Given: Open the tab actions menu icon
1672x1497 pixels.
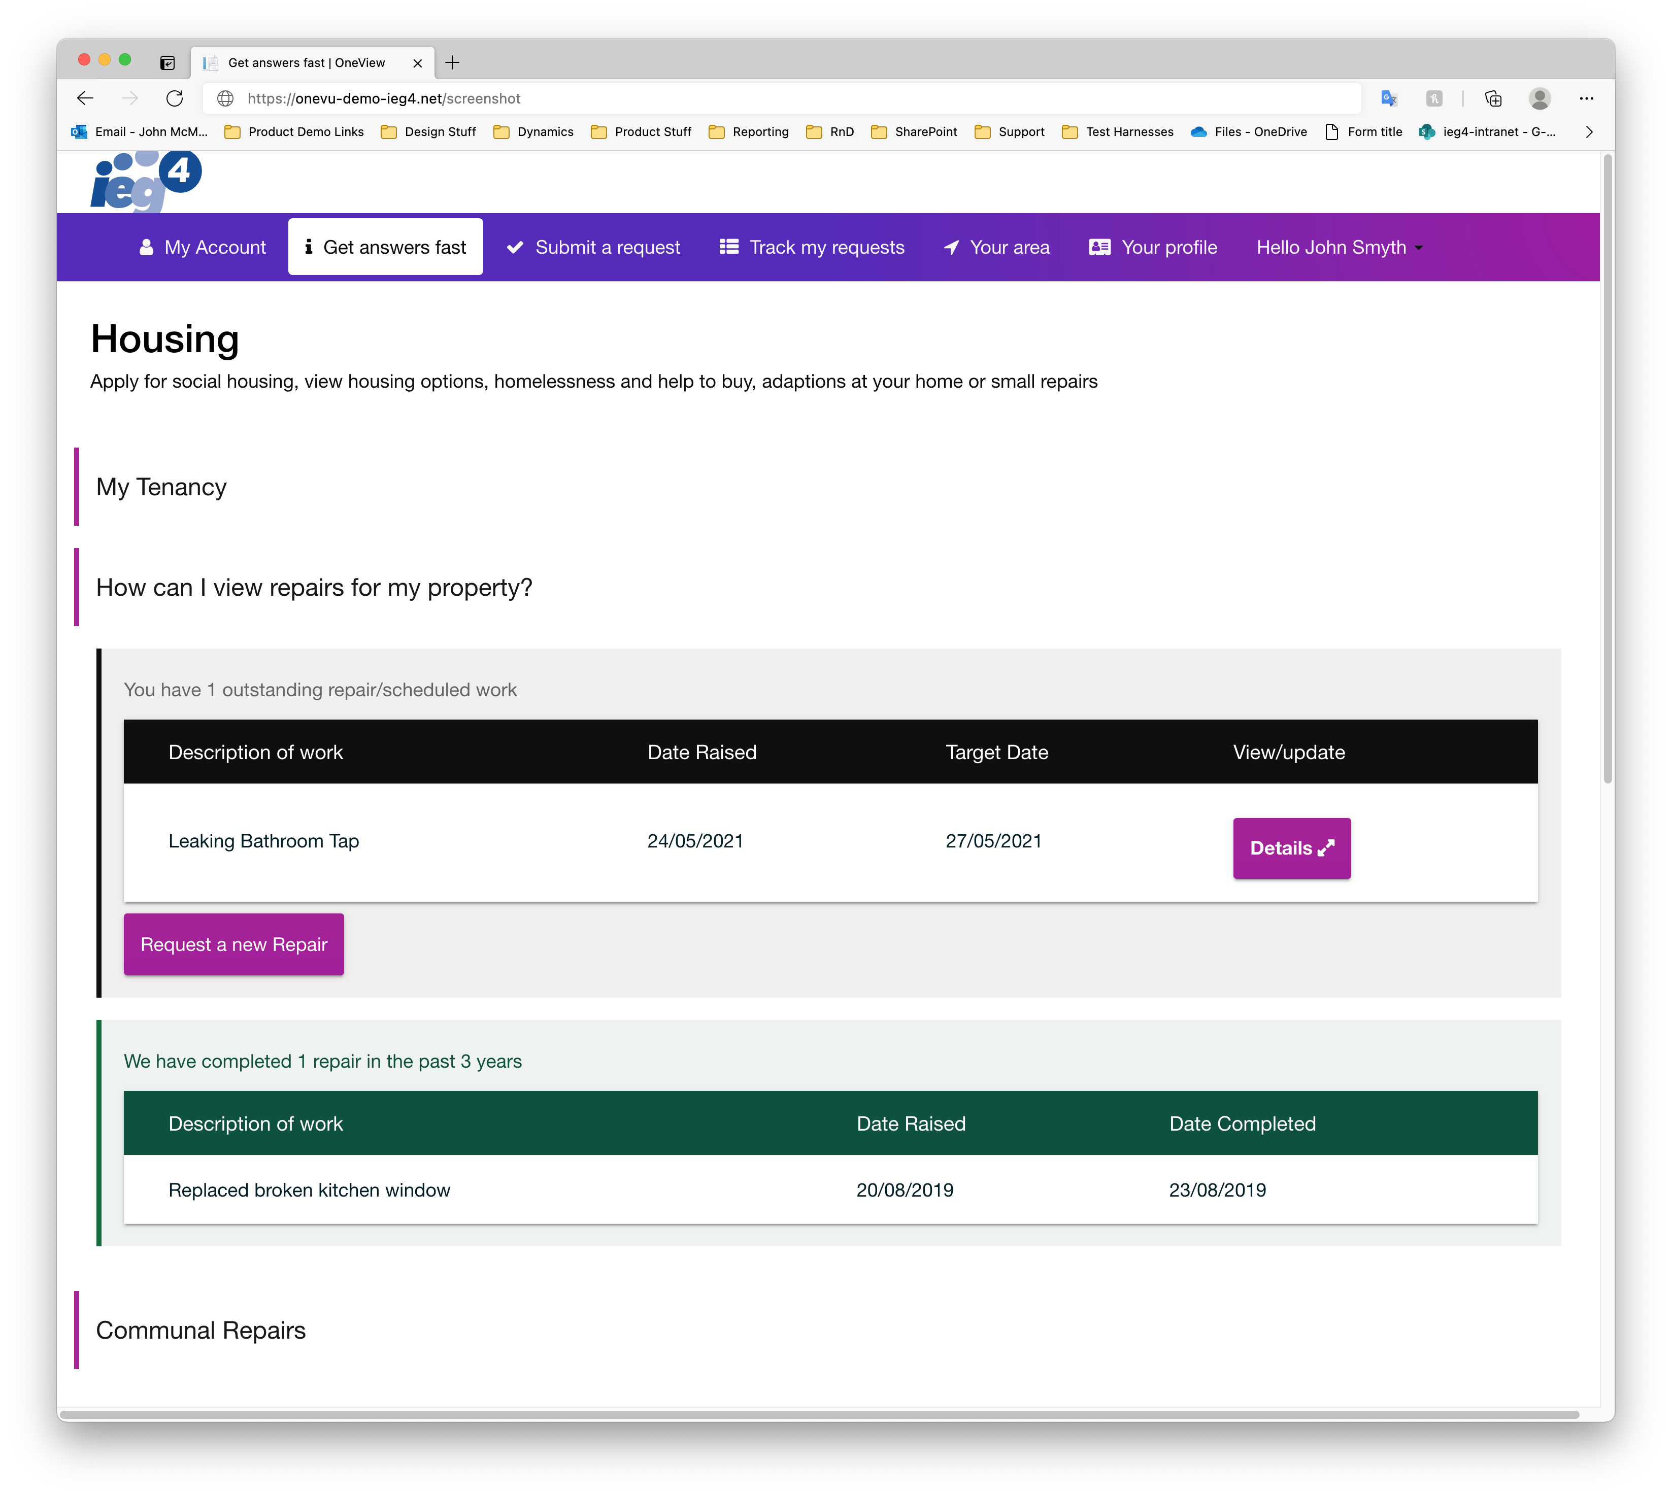Looking at the screenshot, I should [x=168, y=62].
